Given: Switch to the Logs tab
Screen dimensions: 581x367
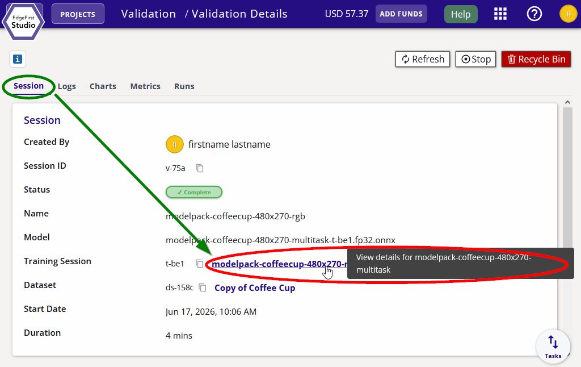Looking at the screenshot, I should tap(67, 86).
